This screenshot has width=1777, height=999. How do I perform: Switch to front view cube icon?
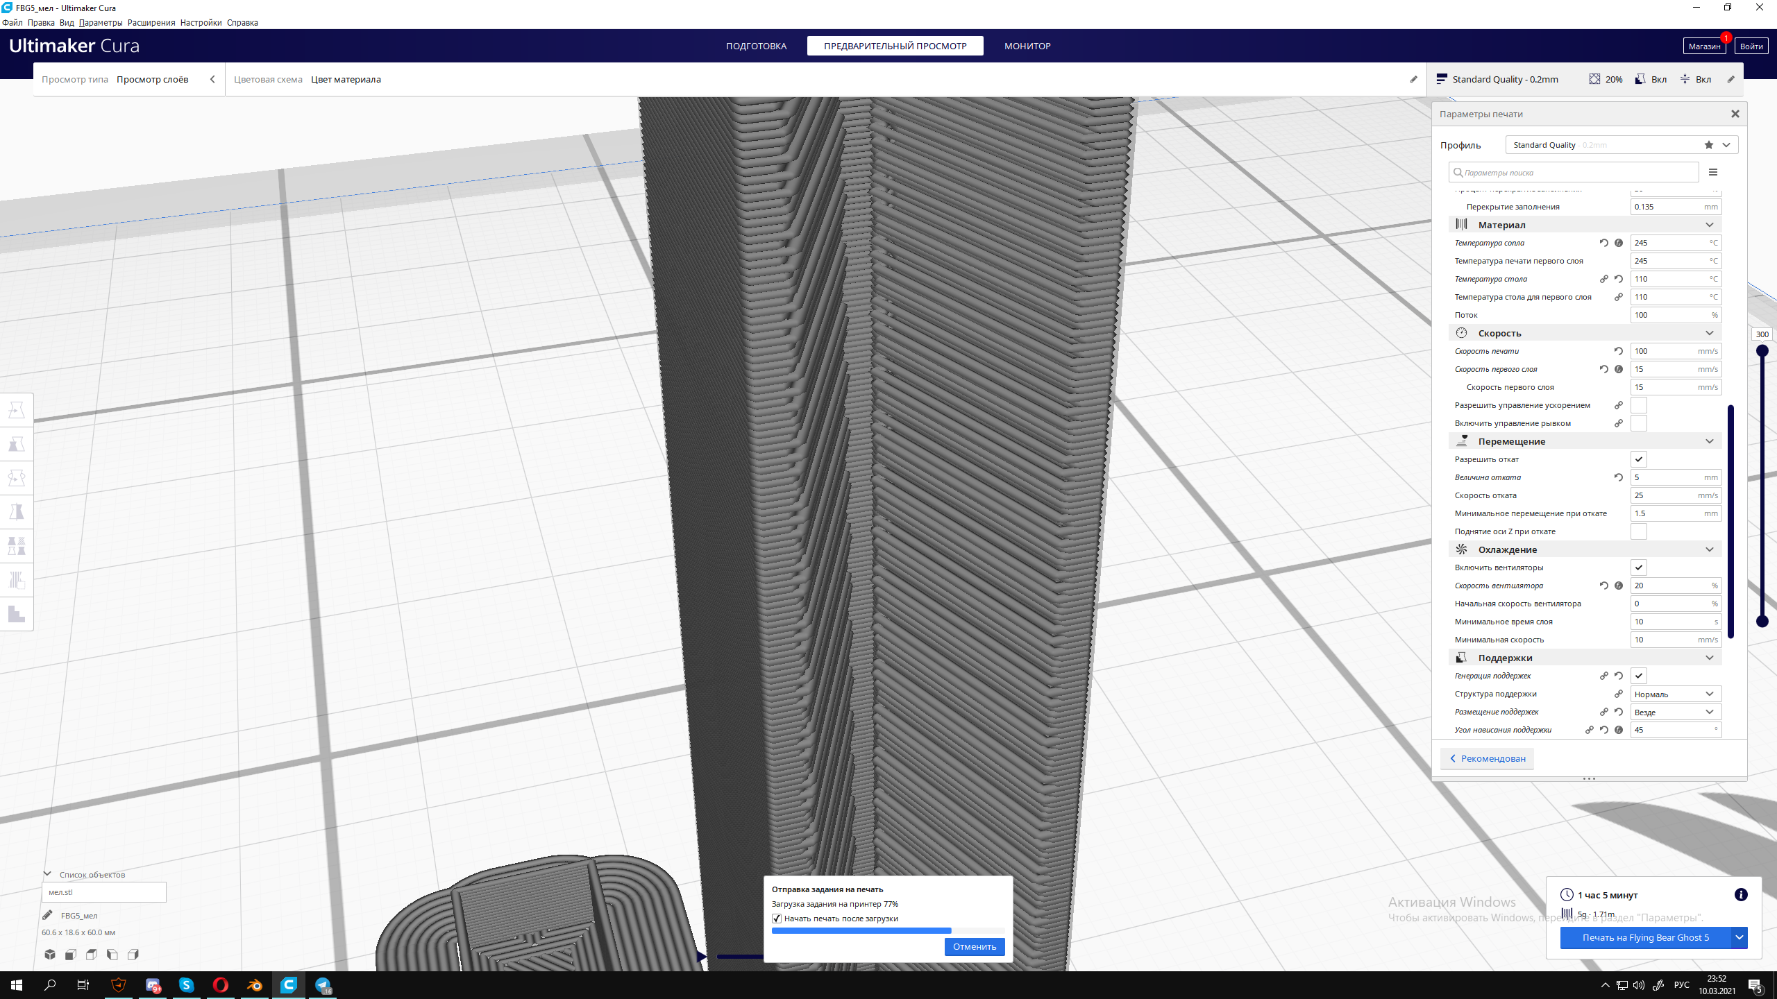pos(71,955)
